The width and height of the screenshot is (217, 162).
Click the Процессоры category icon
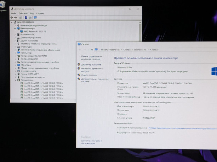[19, 80]
